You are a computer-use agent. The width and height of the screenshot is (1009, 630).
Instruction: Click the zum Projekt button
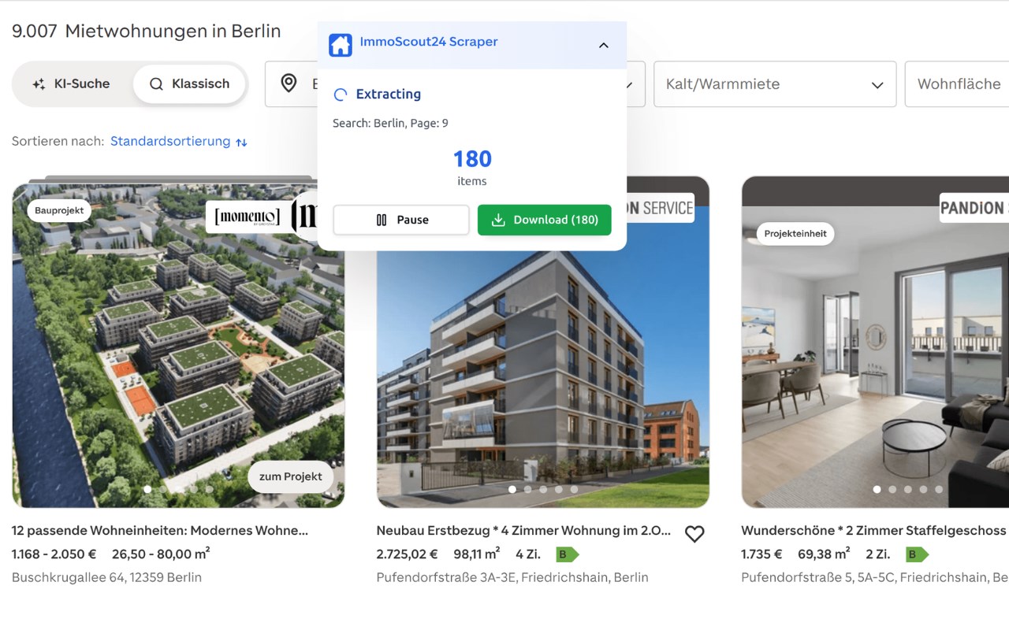(x=291, y=476)
